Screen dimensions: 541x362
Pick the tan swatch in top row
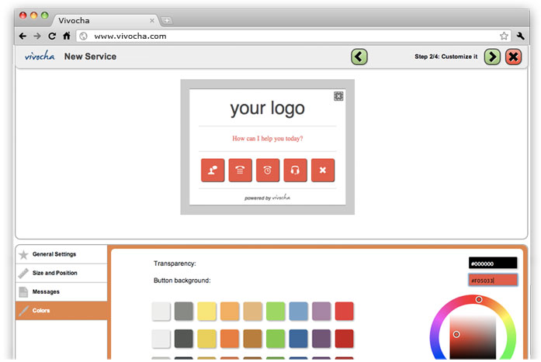pos(252,311)
